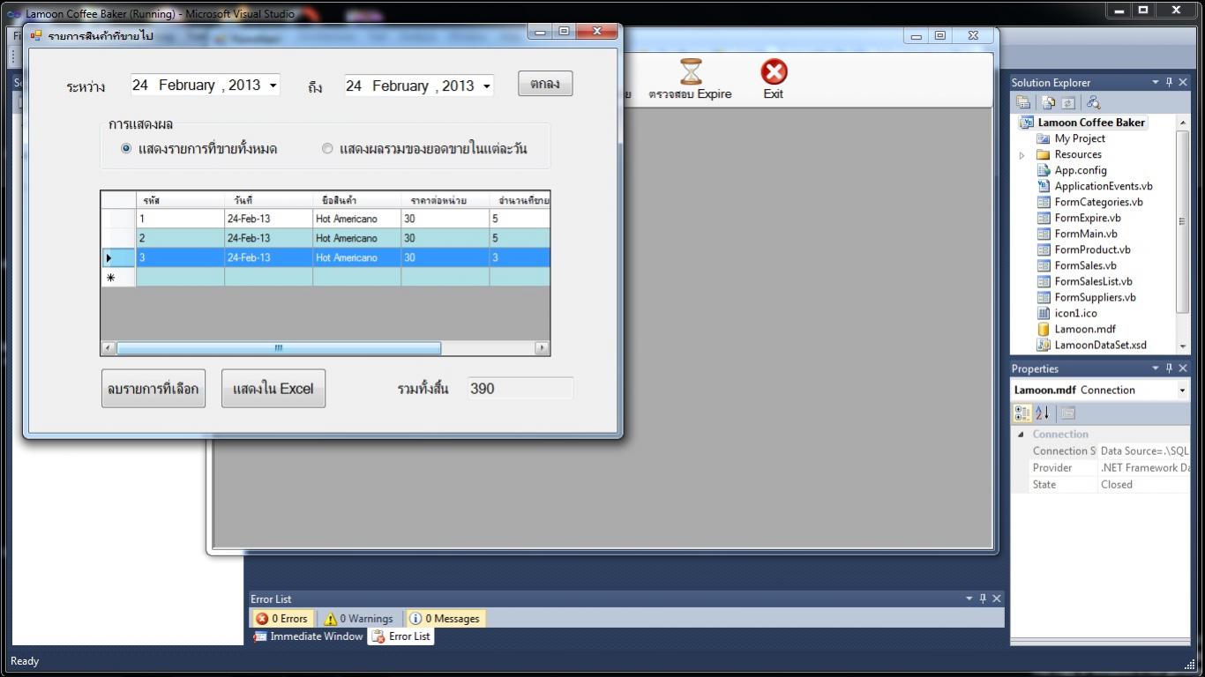Click the Exit red X icon
Viewport: 1205px width, 677px height.
pyautogui.click(x=774, y=72)
